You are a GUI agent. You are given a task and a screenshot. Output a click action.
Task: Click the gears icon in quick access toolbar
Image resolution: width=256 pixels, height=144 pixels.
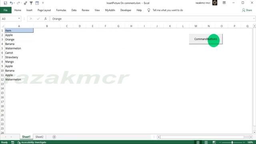(25, 3)
